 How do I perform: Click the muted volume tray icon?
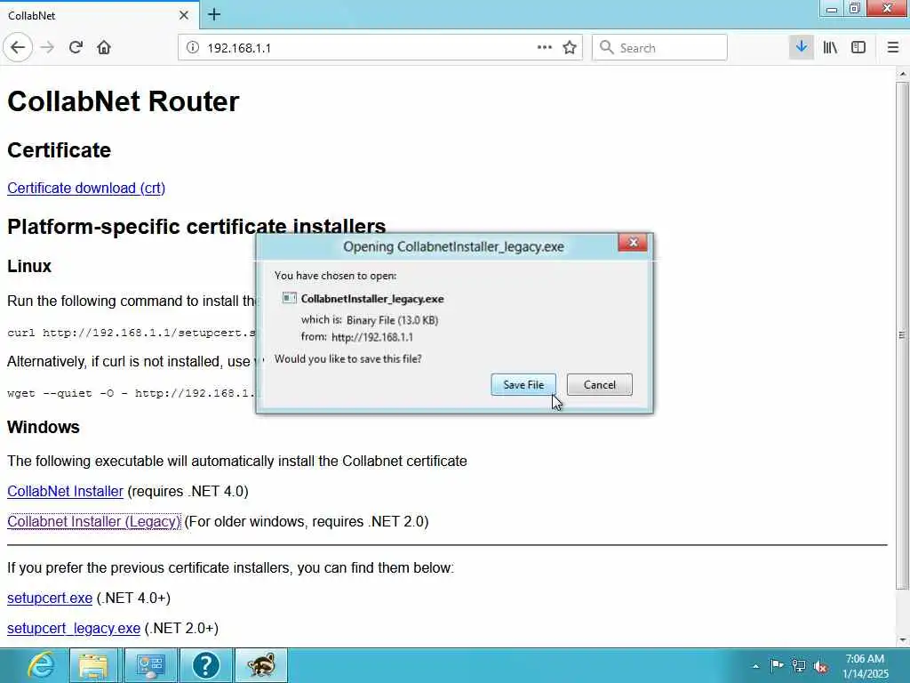(820, 666)
